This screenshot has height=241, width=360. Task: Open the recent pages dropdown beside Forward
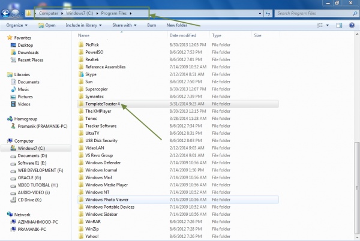pos(22,14)
